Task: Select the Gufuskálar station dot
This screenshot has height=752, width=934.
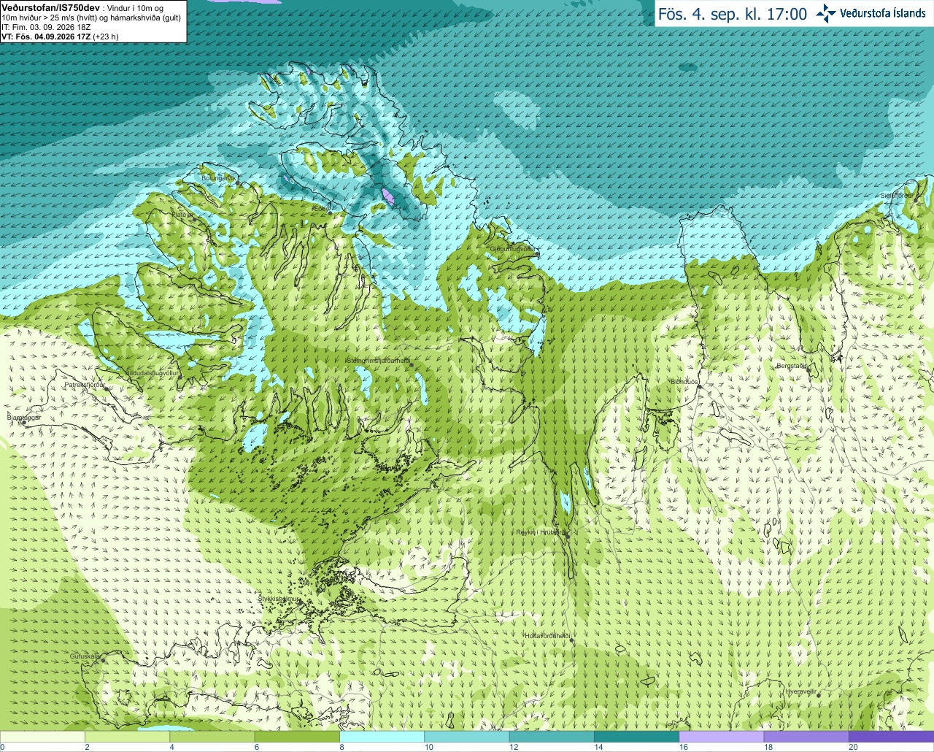Action: (x=104, y=660)
